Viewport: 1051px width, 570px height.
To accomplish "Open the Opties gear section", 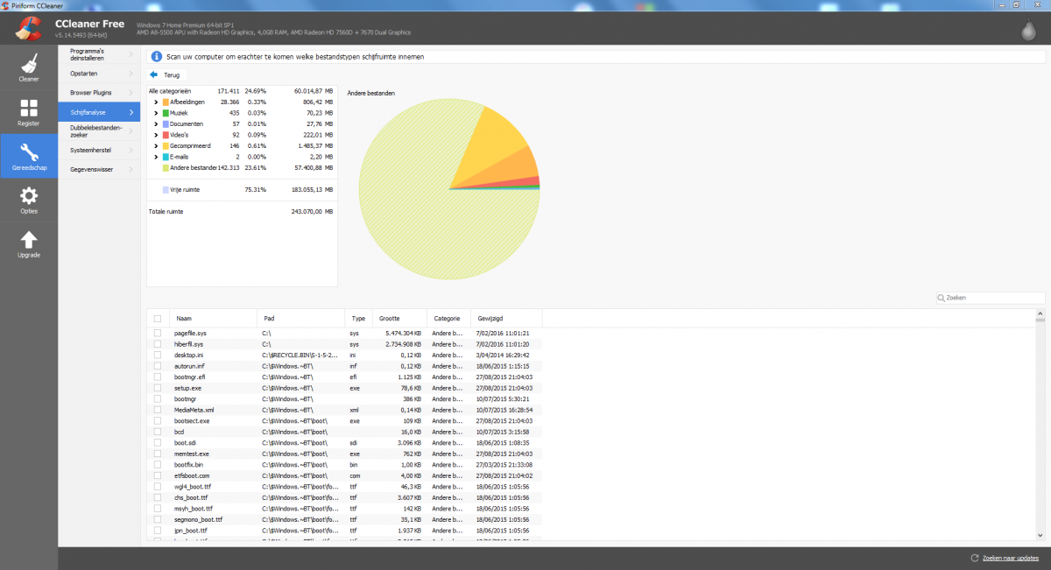I will [x=29, y=200].
